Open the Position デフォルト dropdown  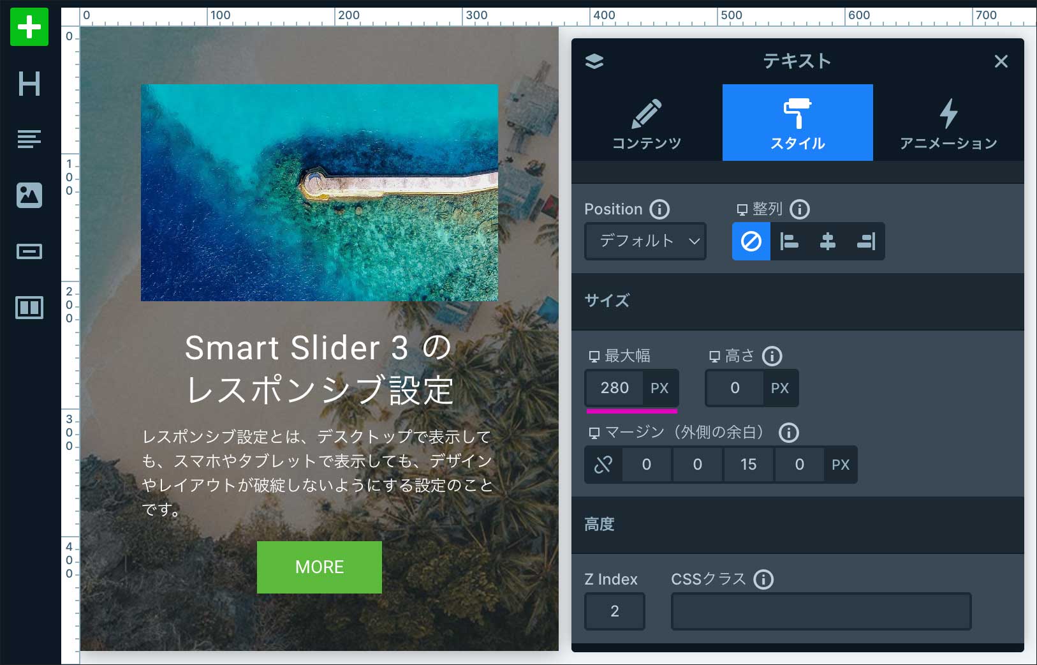tap(645, 241)
